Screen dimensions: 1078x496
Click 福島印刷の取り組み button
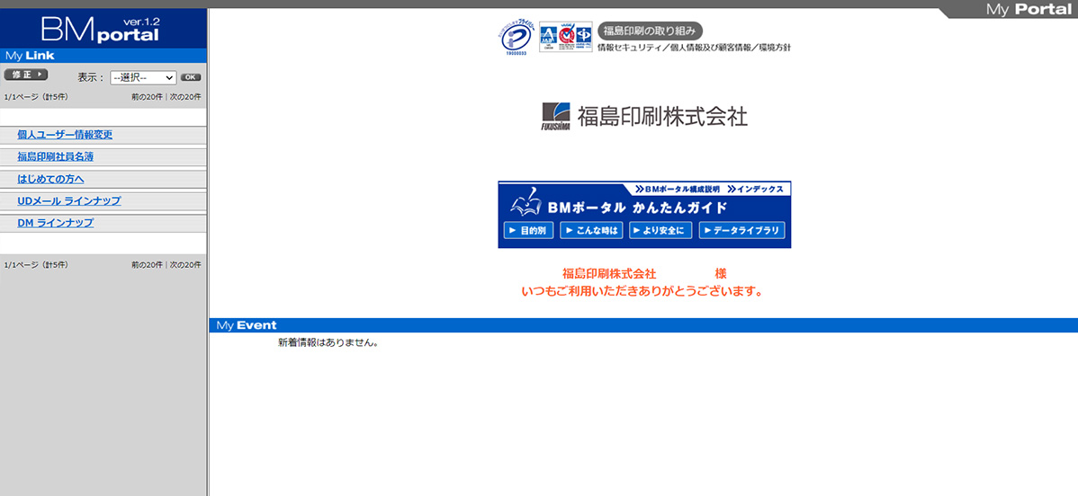pyautogui.click(x=650, y=31)
